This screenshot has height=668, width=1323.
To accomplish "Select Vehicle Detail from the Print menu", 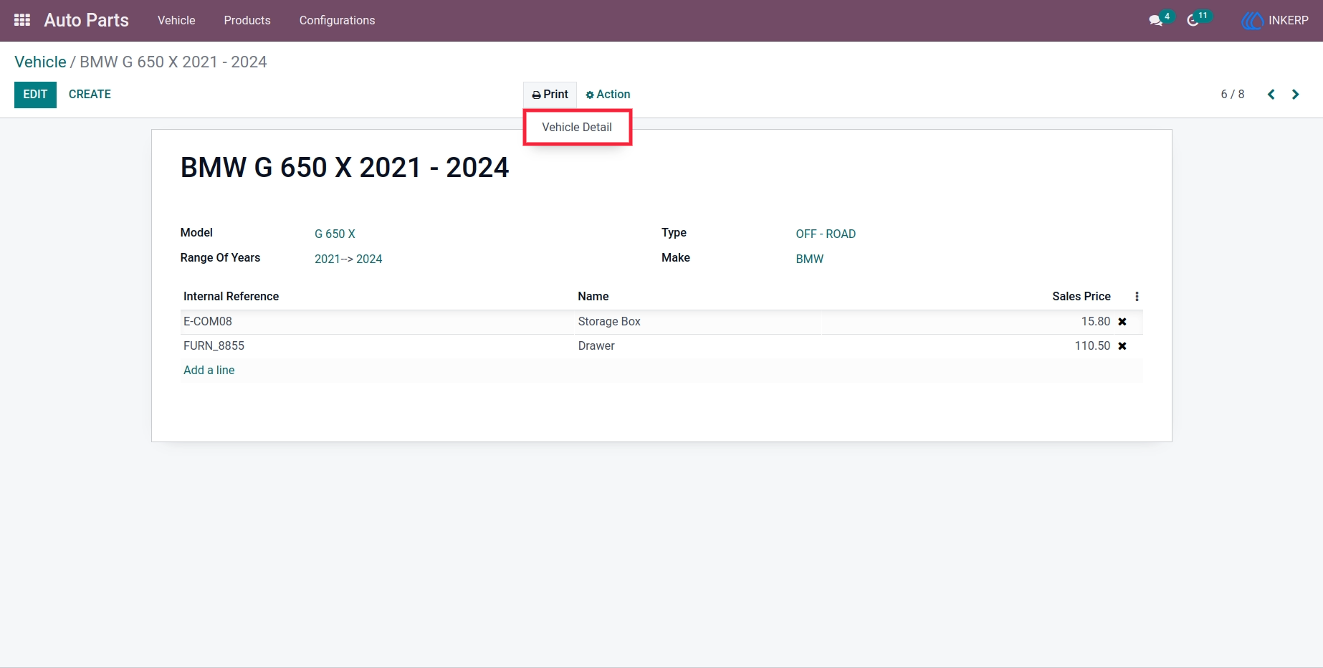I will tap(577, 128).
